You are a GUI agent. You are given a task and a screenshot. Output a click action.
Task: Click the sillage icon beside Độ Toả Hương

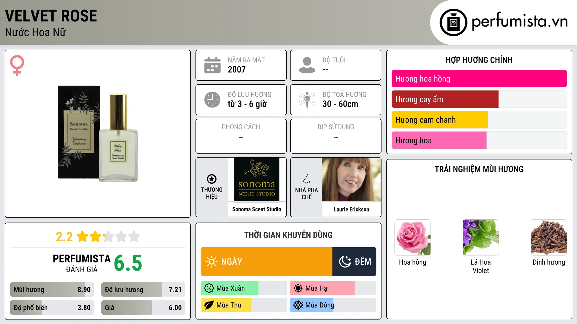click(x=307, y=100)
